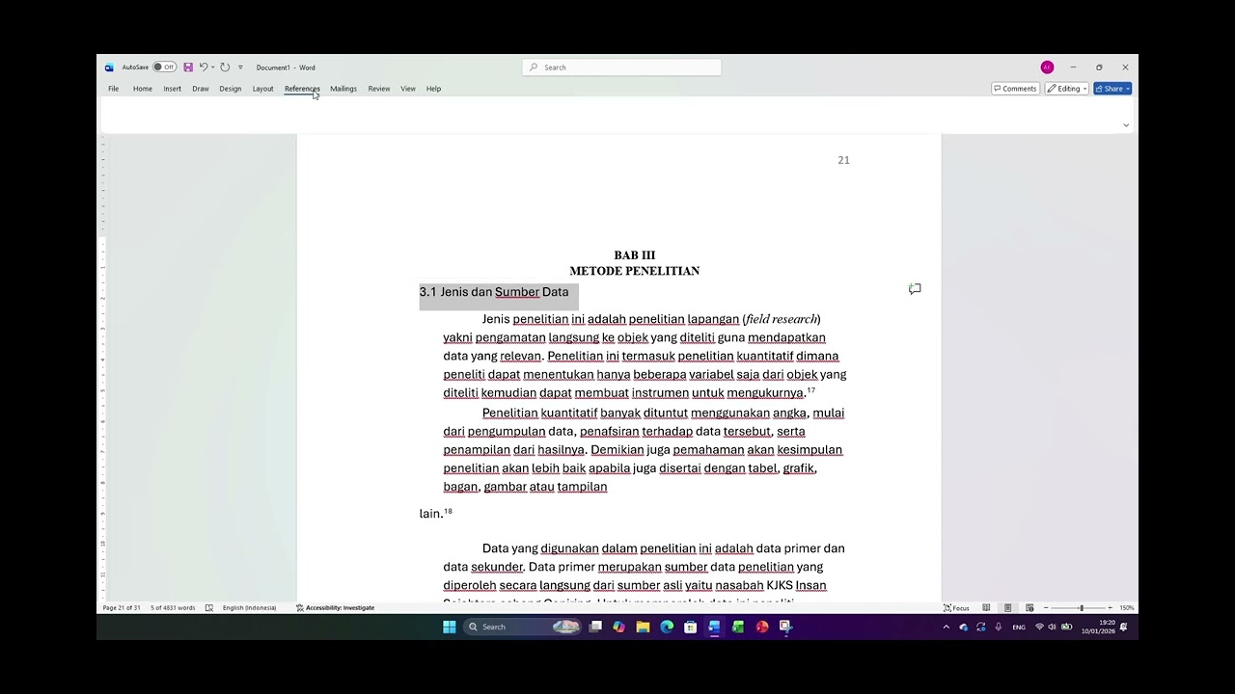Click the 'English (Indonesia)' language indicator
The height and width of the screenshot is (694, 1235).
point(249,608)
